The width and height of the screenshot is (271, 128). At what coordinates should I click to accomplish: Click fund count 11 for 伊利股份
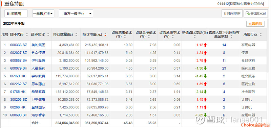click(x=224, y=60)
